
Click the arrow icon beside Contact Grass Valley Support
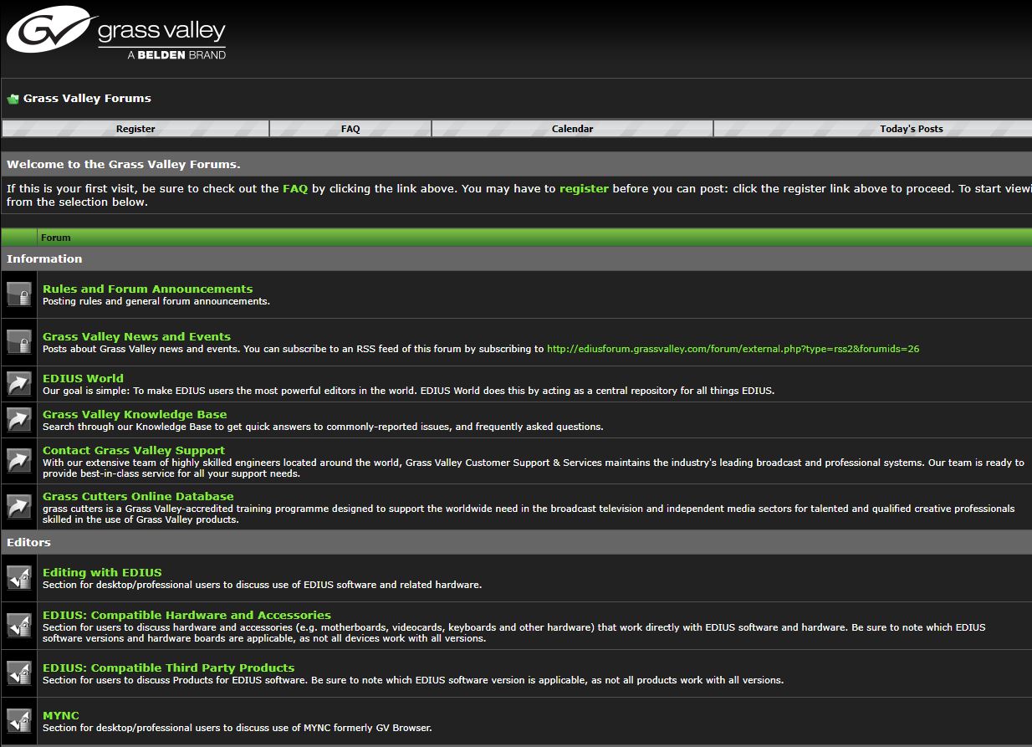(x=19, y=461)
